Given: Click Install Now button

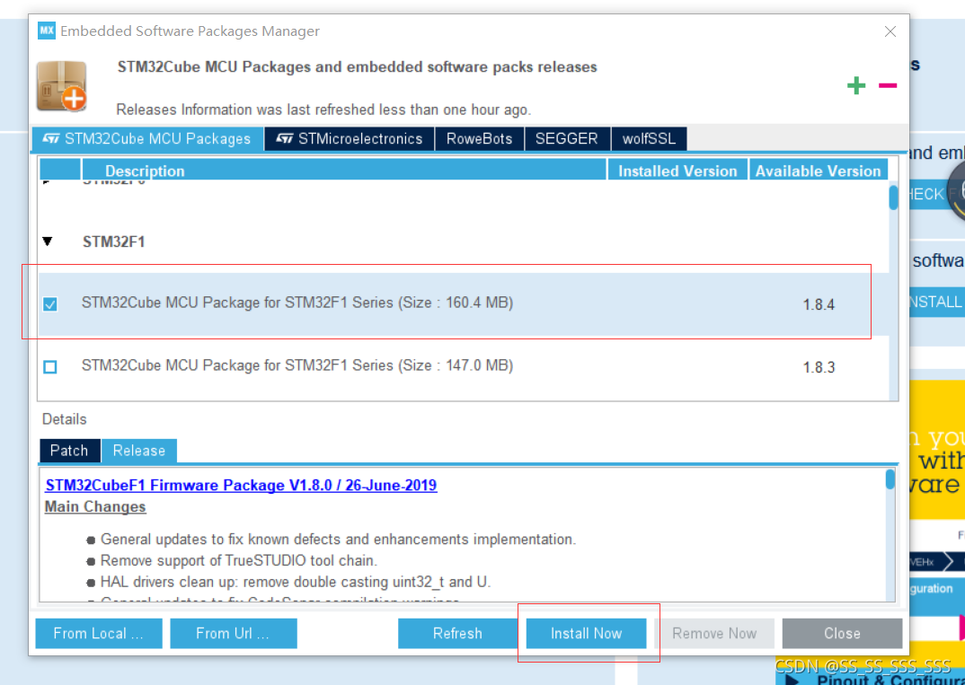Looking at the screenshot, I should pos(586,633).
